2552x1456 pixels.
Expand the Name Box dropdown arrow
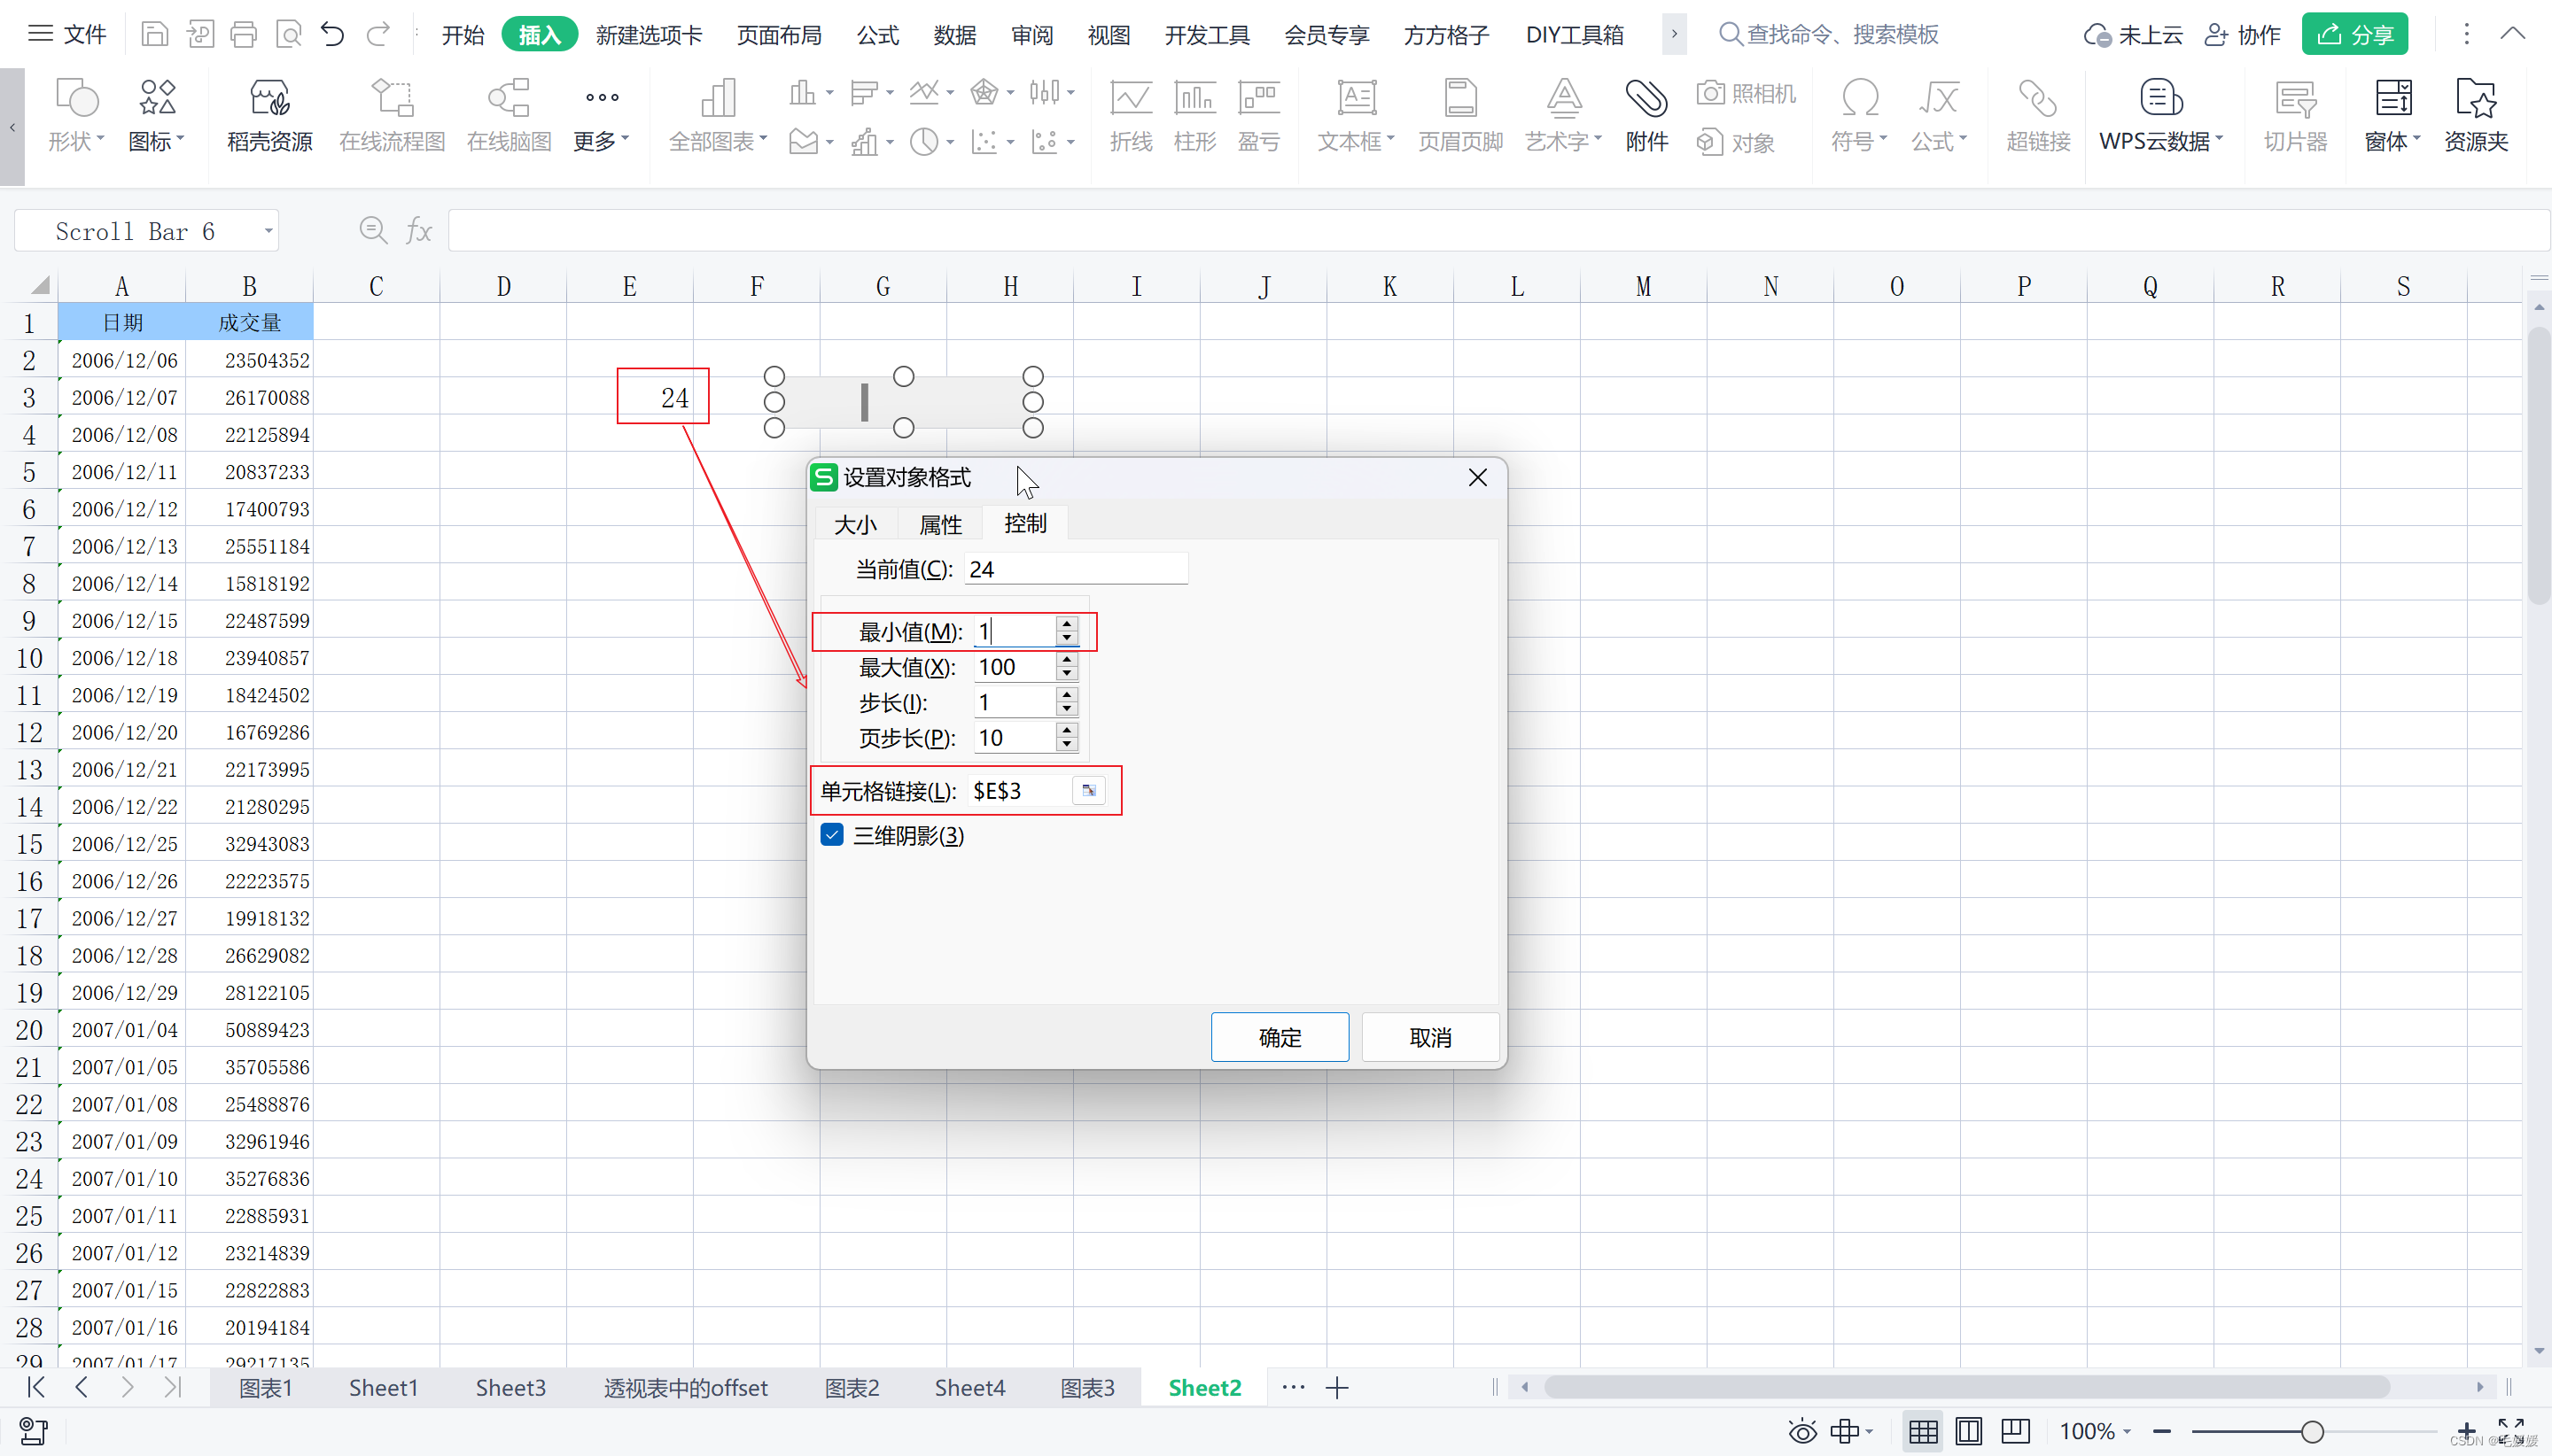268,231
